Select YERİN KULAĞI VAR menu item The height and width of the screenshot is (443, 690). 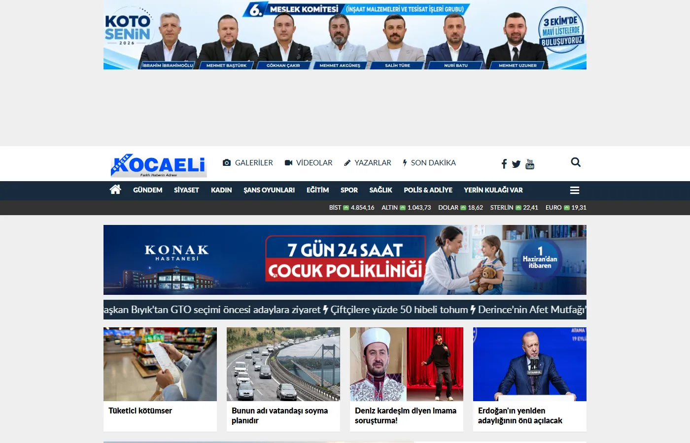click(x=493, y=190)
